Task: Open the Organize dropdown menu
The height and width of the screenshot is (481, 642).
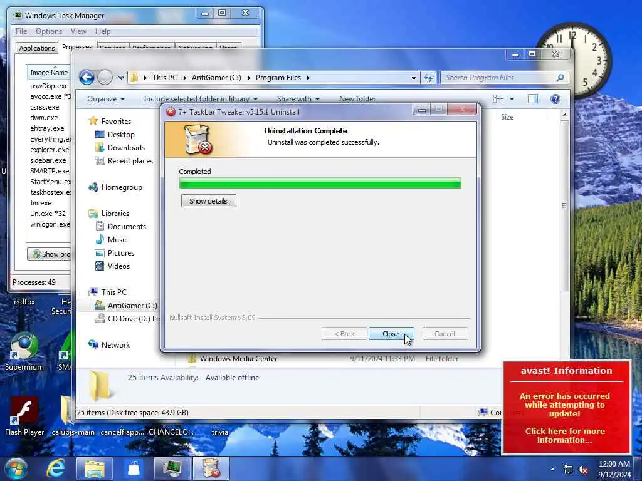Action: (105, 99)
